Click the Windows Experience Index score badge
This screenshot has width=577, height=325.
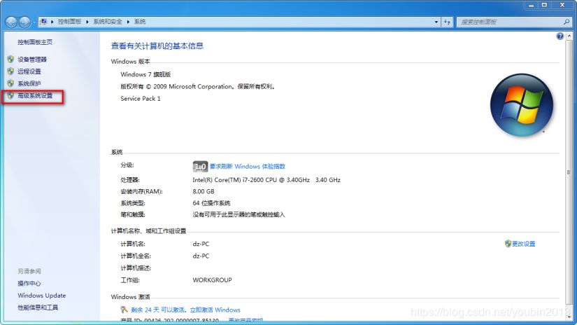point(200,167)
